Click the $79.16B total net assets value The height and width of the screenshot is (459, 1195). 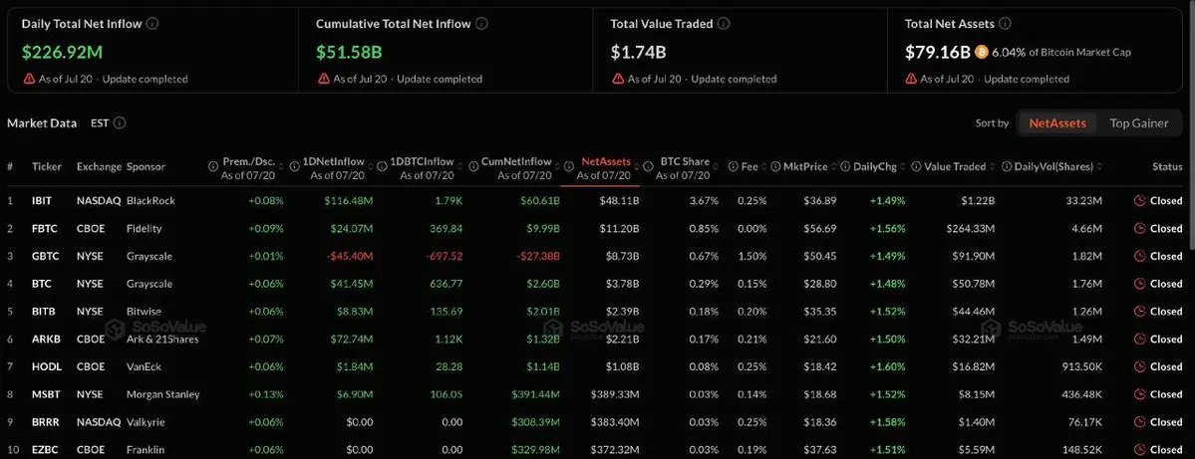click(938, 52)
